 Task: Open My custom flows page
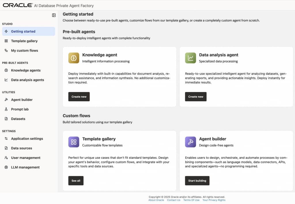click(x=24, y=51)
